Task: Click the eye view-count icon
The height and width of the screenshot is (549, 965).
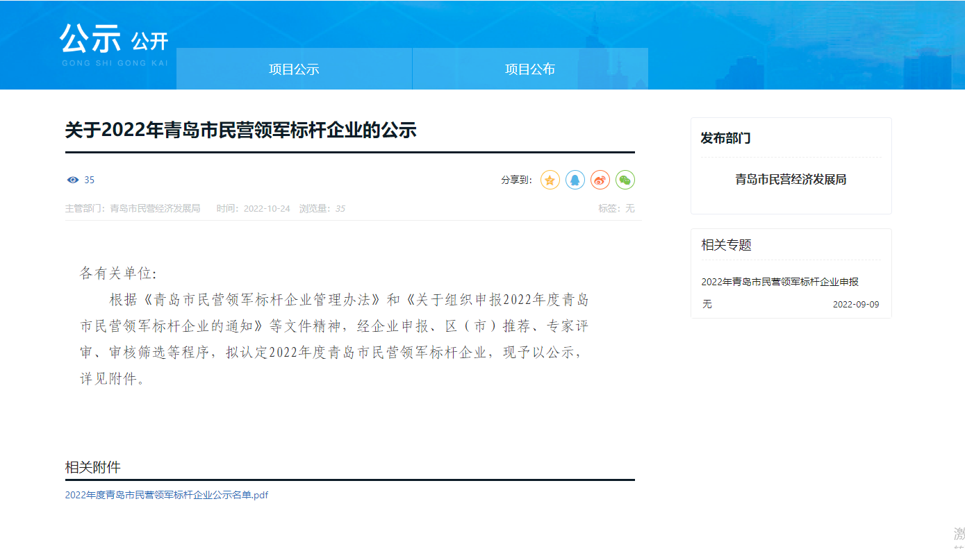Action: [73, 180]
